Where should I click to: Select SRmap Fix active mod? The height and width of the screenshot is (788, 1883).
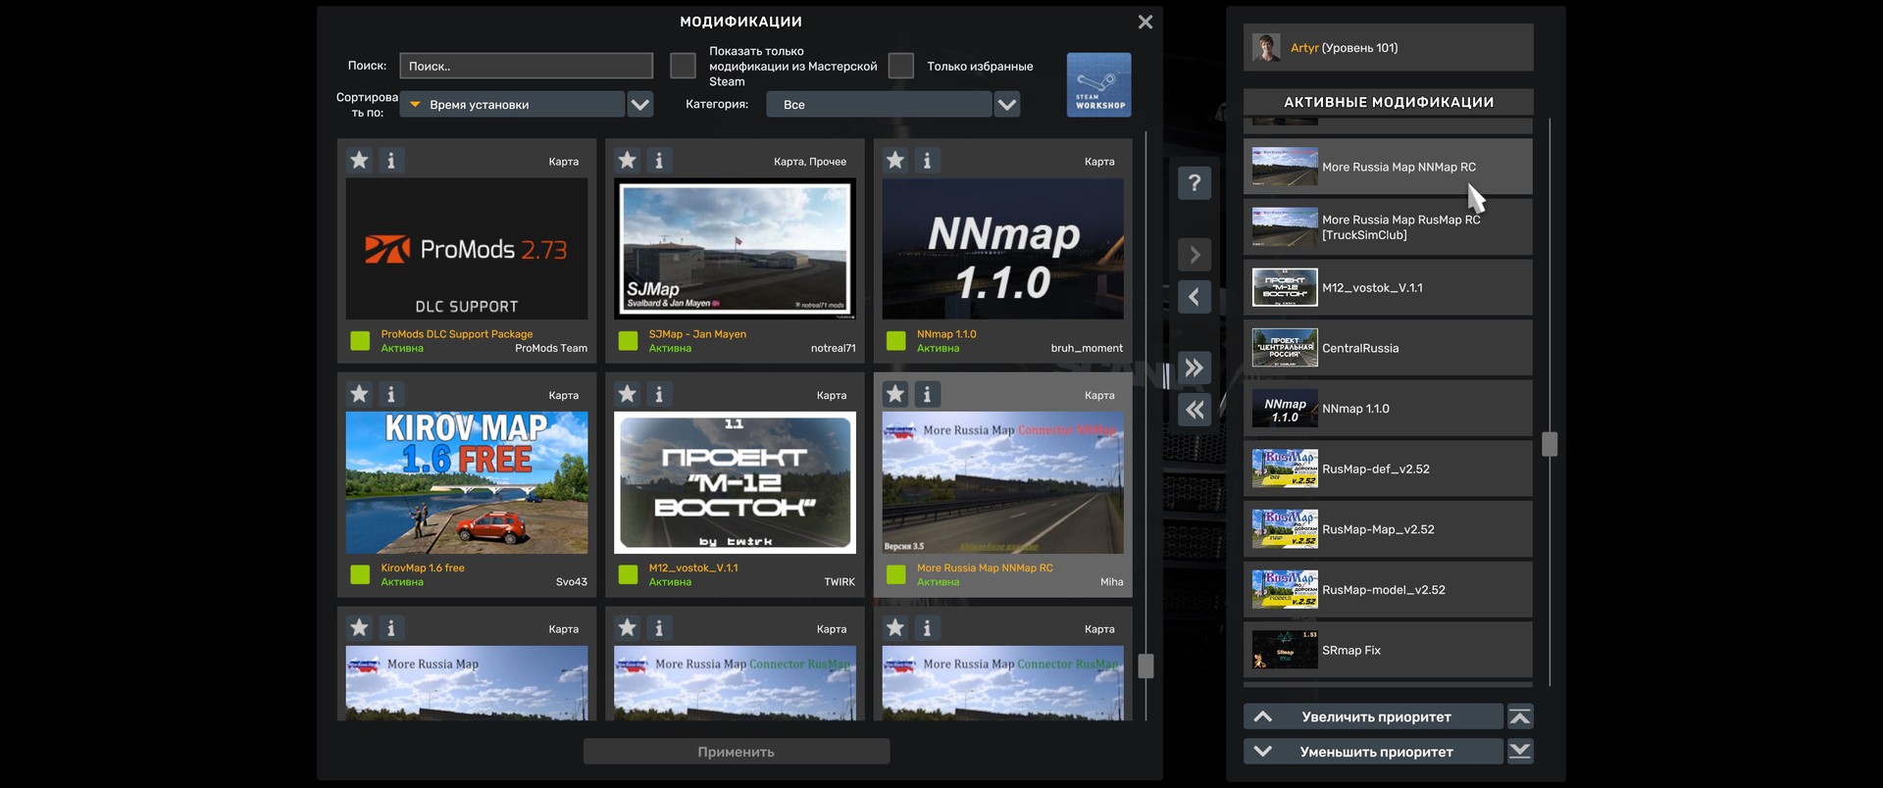click(x=1388, y=650)
